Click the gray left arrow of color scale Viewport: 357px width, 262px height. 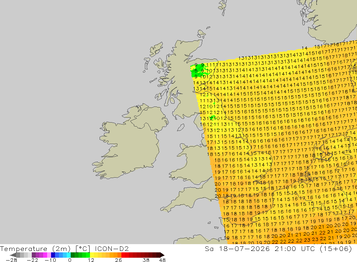tap(13, 255)
